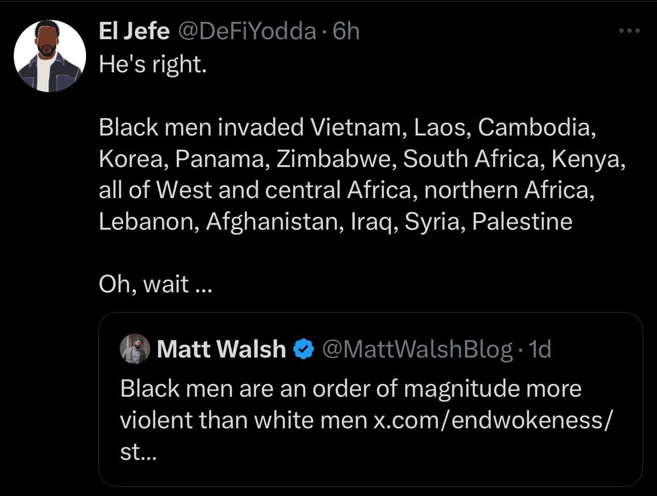Image resolution: width=657 pixels, height=496 pixels.
Task: Visit the @MattWalshBlog handle
Action: coord(417,349)
